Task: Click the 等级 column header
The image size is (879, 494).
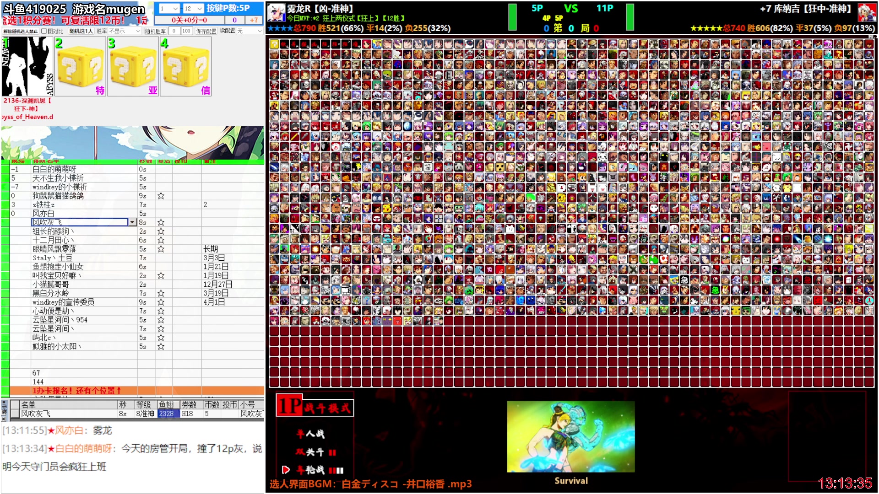Action: click(x=146, y=405)
